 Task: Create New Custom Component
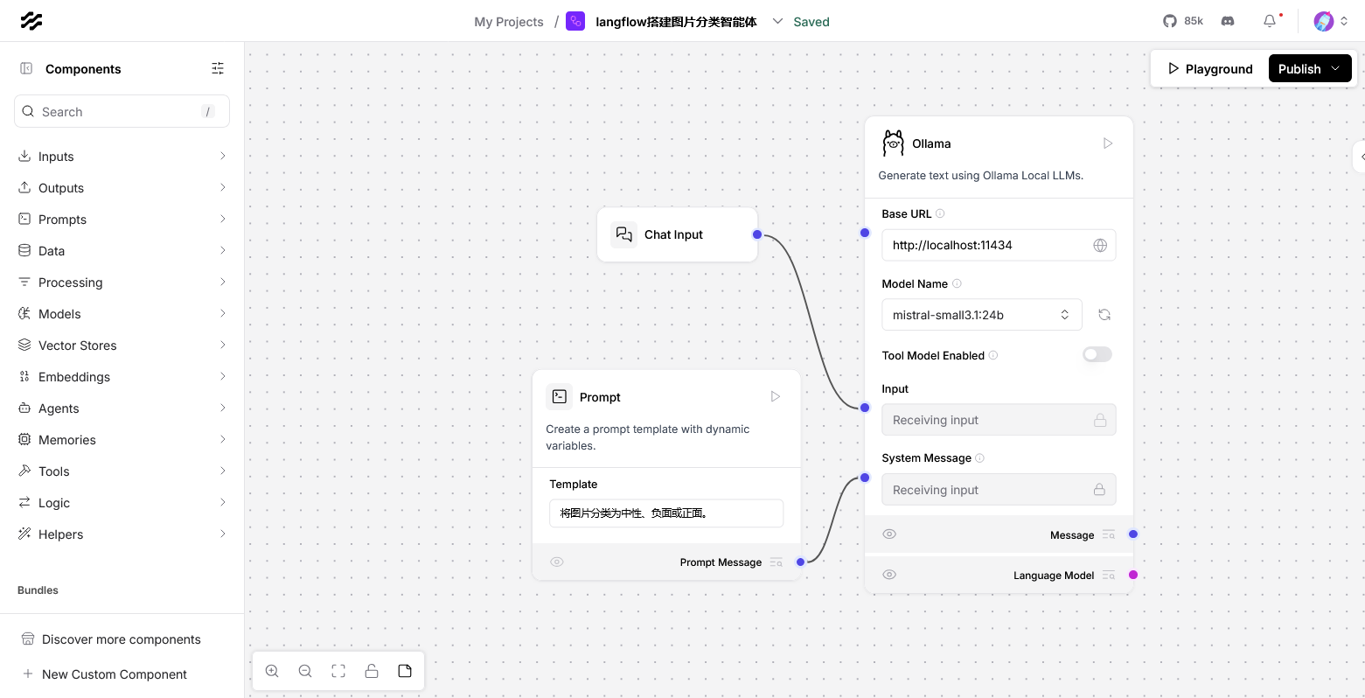coord(122,674)
